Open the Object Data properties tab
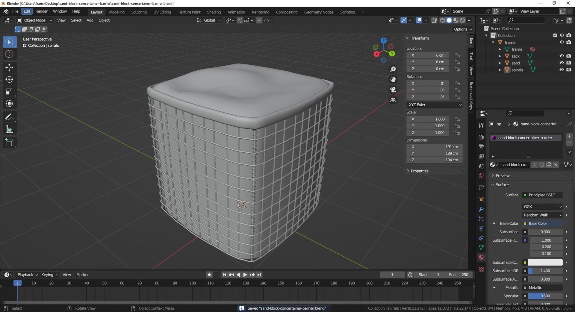Image resolution: width=575 pixels, height=312 pixels. [x=481, y=248]
